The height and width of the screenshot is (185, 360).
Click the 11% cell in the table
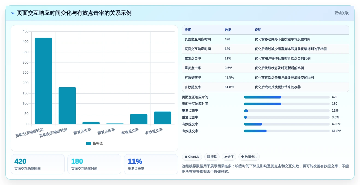(237, 58)
